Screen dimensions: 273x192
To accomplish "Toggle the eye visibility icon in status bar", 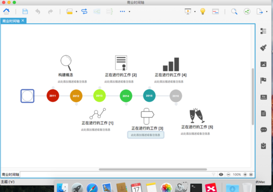I will pos(221,174).
